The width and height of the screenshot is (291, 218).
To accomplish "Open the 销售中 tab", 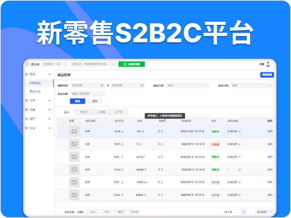I will pos(84,112).
